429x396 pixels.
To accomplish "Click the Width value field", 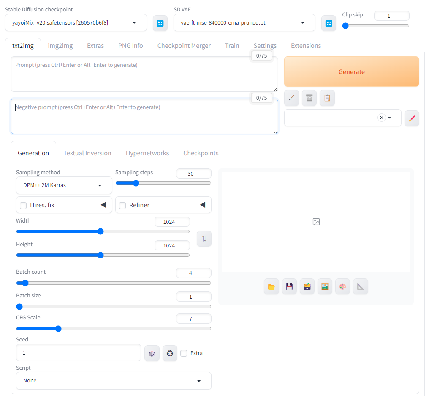I will [x=172, y=222].
